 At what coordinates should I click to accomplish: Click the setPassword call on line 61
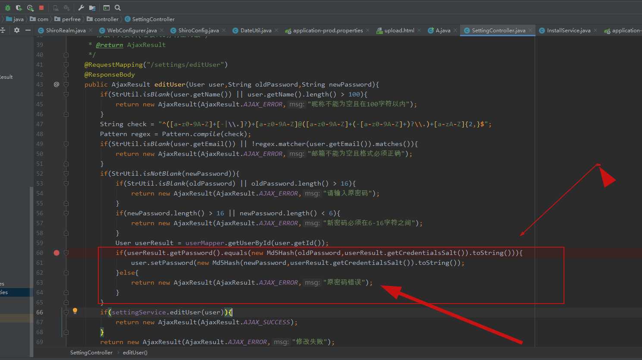tap(172, 263)
